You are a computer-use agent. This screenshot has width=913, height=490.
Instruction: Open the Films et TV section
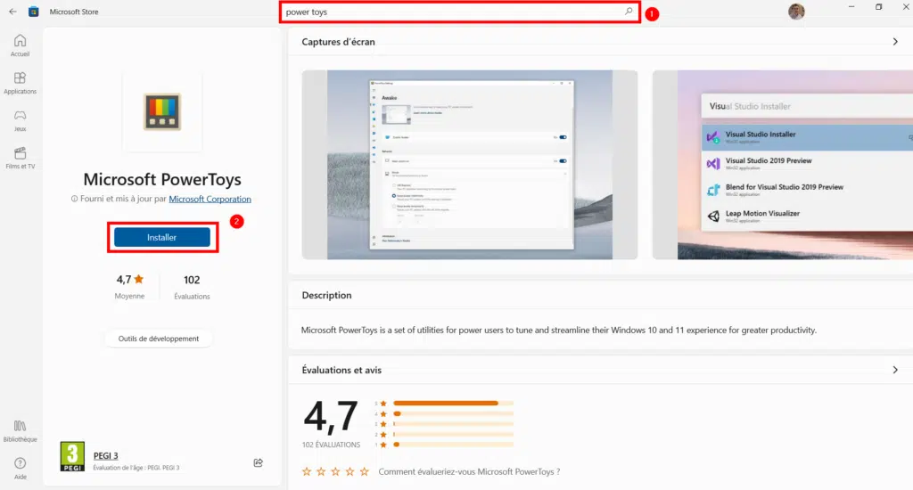pos(20,158)
